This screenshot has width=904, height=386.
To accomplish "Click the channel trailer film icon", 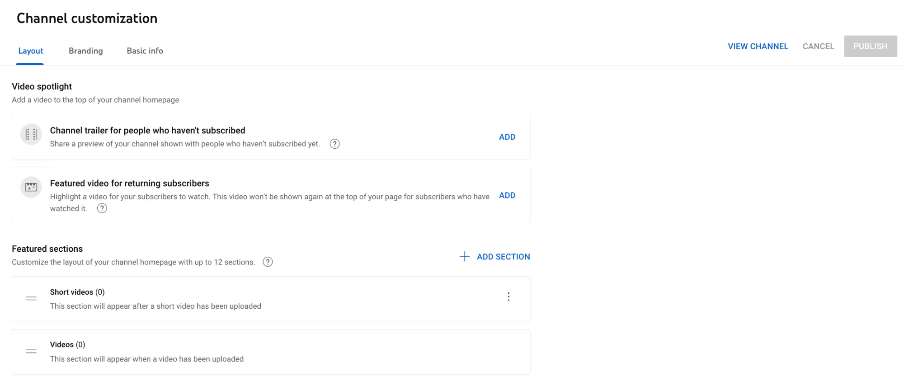I will point(31,134).
